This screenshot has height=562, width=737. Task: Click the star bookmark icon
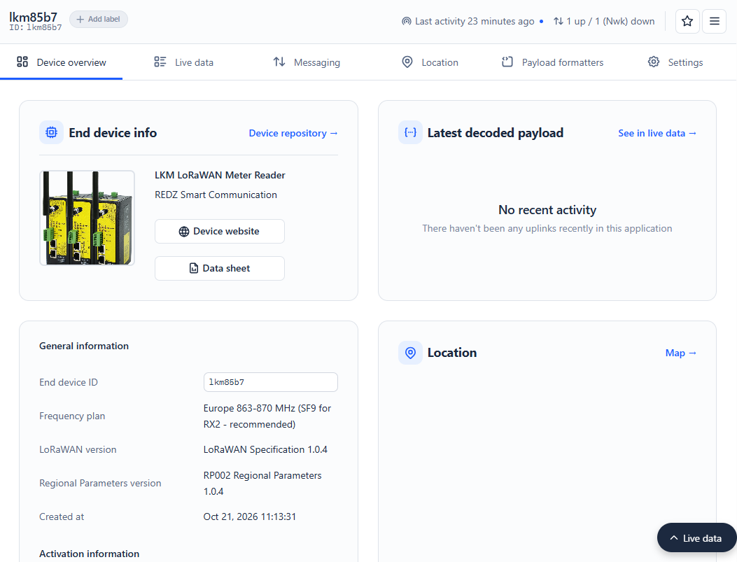[687, 21]
